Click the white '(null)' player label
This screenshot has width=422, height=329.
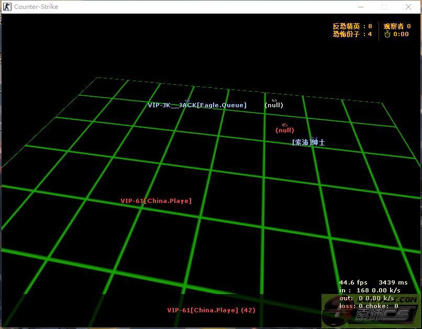point(274,105)
